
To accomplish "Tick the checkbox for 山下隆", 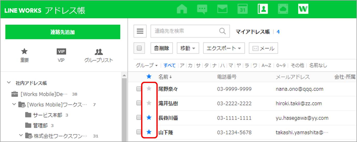I will 139,132.
